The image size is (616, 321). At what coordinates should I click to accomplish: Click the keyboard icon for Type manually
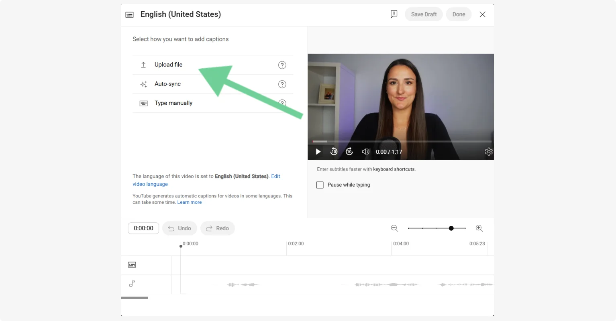143,104
